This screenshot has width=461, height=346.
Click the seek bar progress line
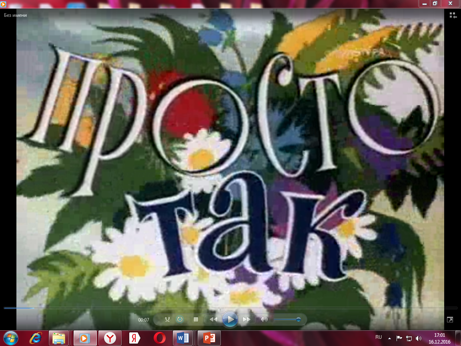pos(230,308)
